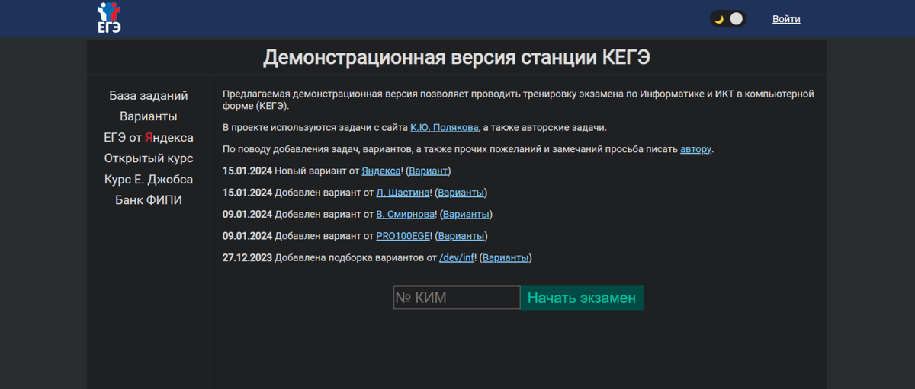Click the page title Демонстрационная версия станции КЕГЭ

click(x=457, y=58)
